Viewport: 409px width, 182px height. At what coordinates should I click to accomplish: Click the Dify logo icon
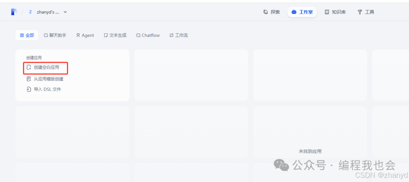coord(14,12)
